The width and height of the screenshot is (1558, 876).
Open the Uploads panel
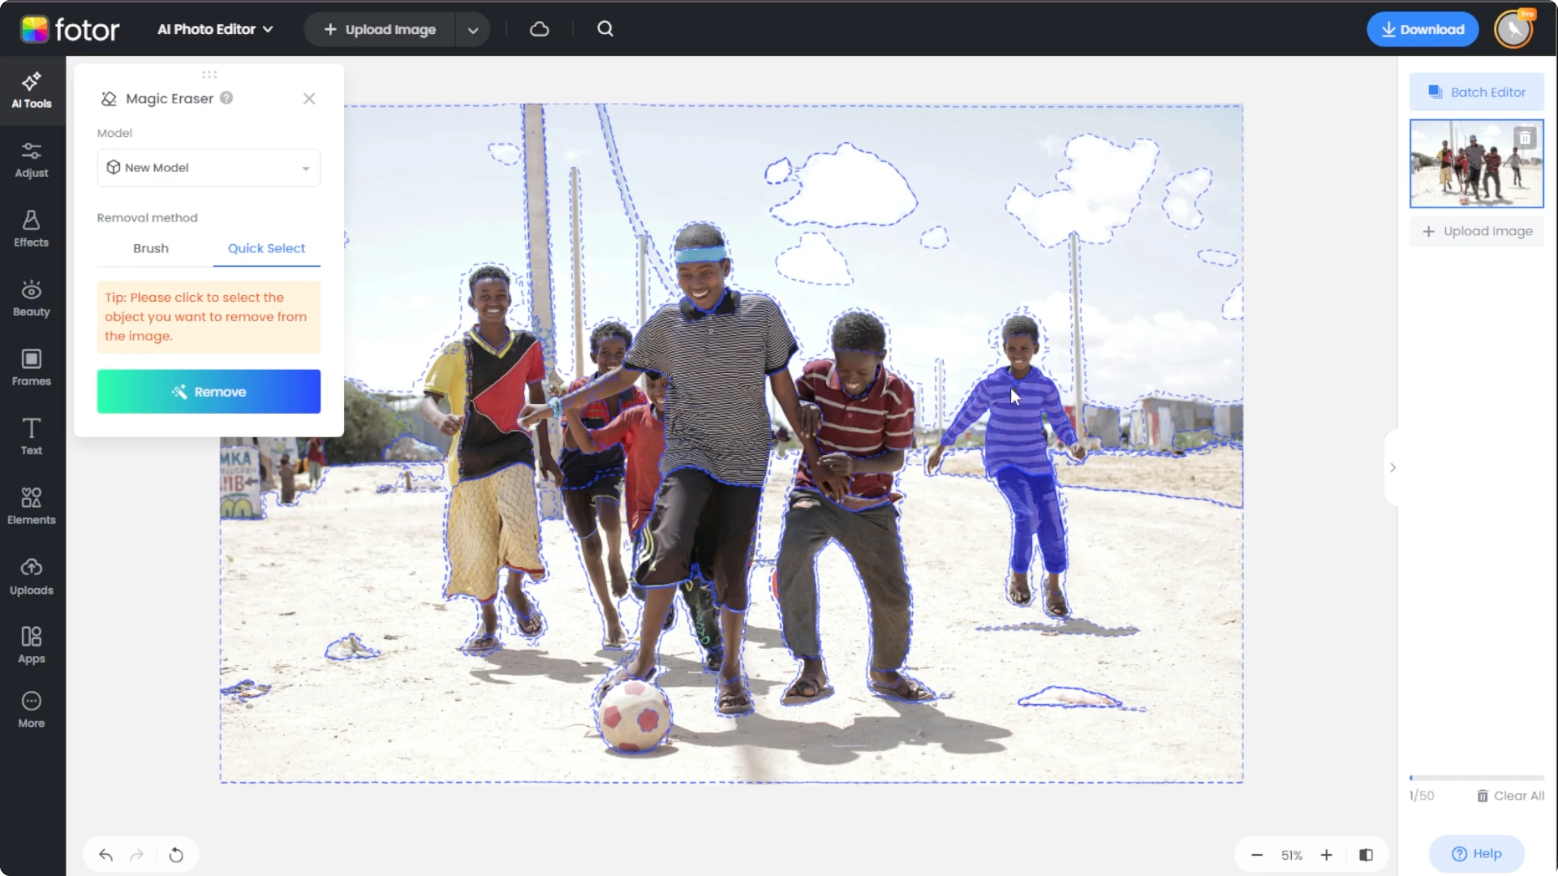tap(31, 577)
